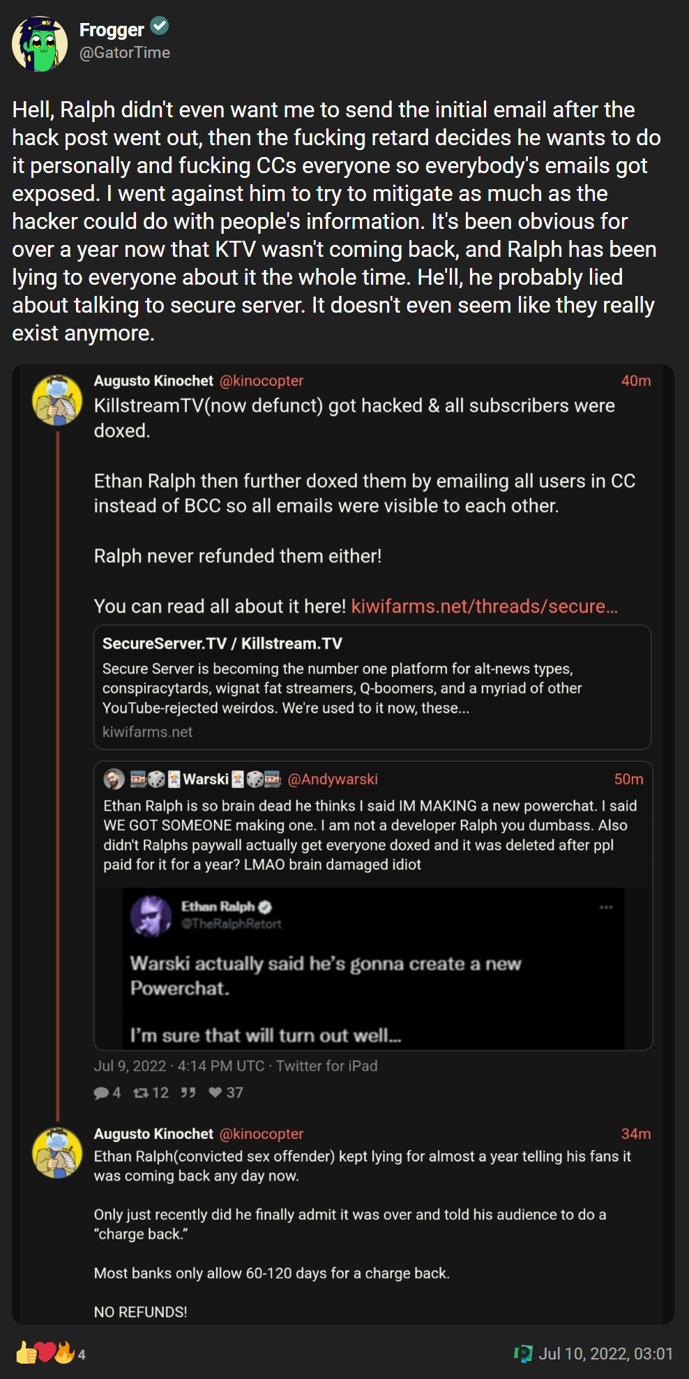Click the Jul 10, 2022, 03:01 timestamp
This screenshot has height=1379, width=689.
606,1354
